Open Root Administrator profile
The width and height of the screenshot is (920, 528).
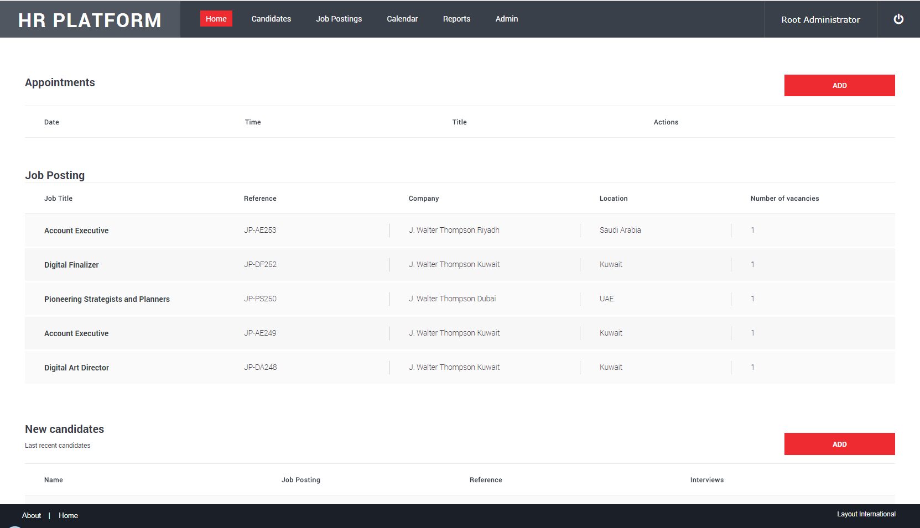(x=821, y=19)
